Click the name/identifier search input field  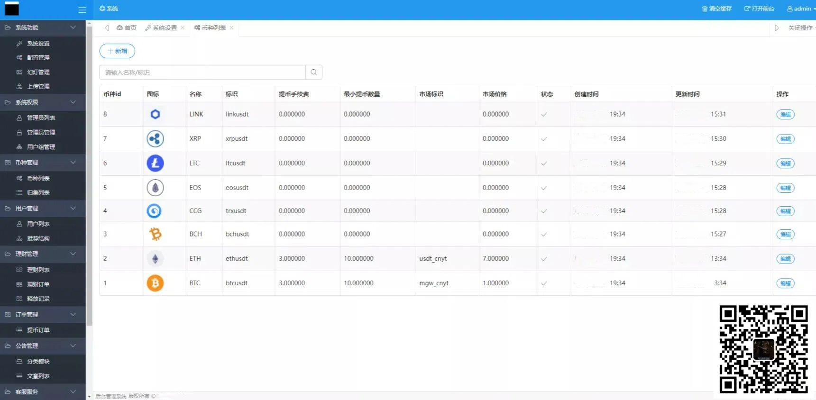(202, 73)
